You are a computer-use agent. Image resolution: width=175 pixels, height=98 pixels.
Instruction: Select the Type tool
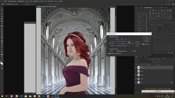[2, 47]
